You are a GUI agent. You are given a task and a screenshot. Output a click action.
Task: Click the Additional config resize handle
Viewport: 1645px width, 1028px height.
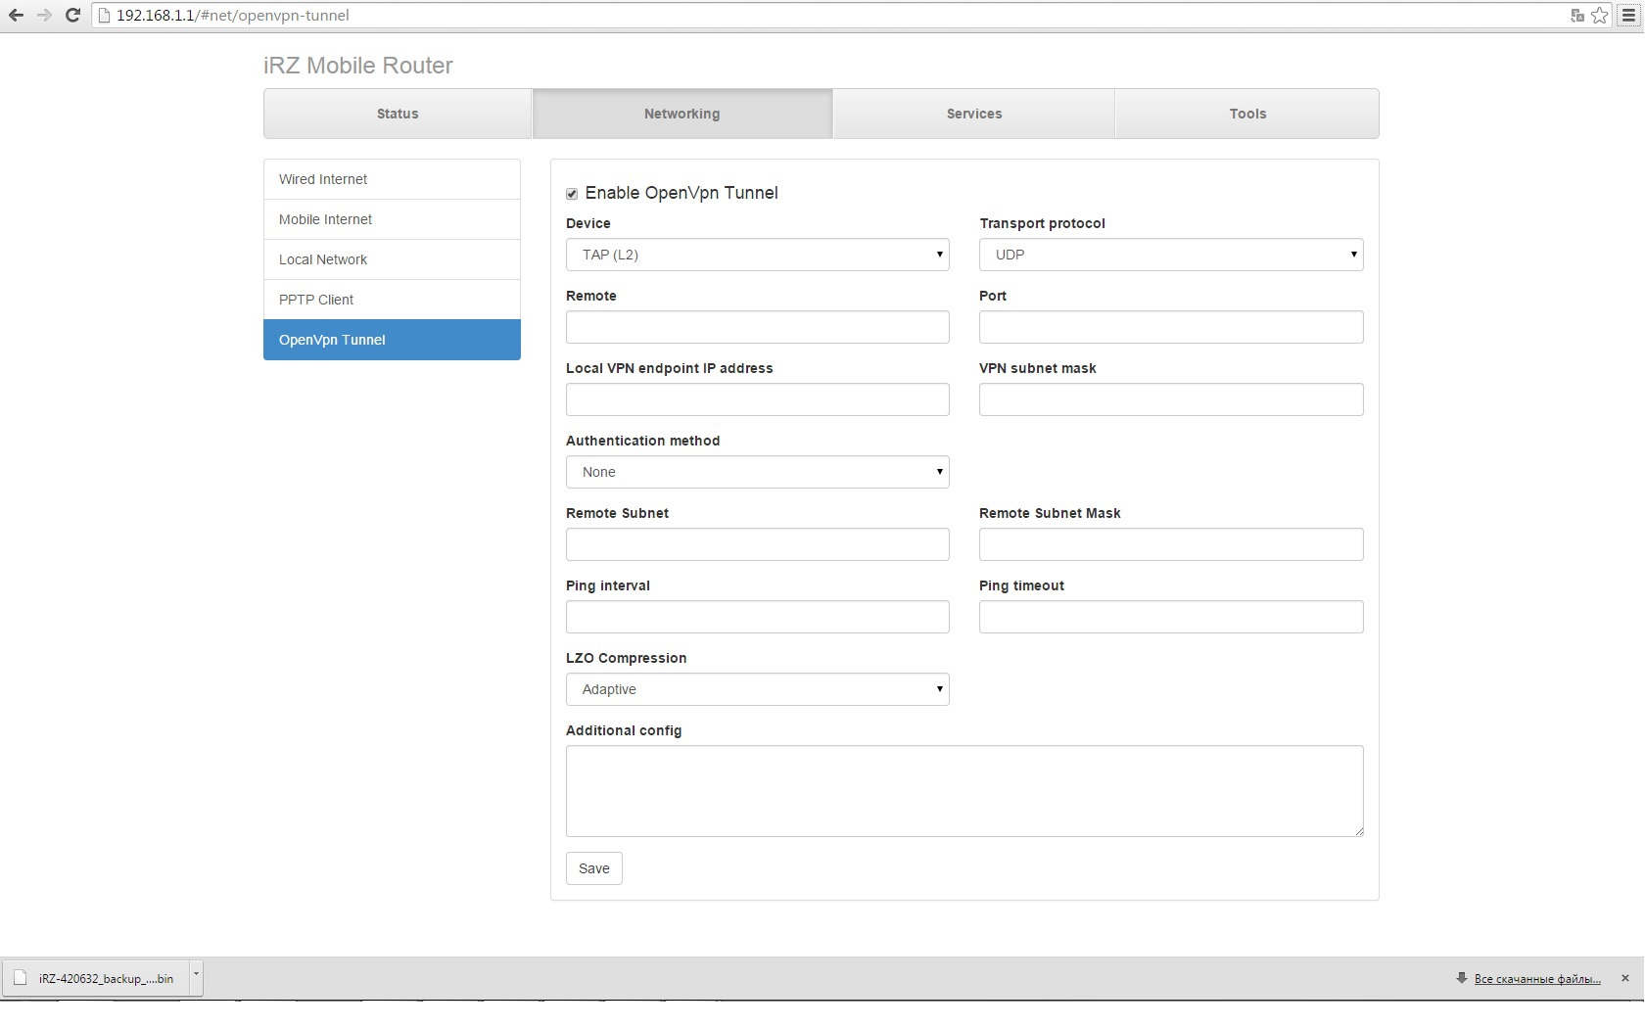1358,831
